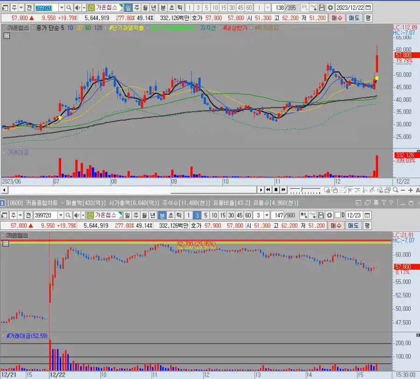Click the 매수 buy button in upper chart

click(x=337, y=18)
